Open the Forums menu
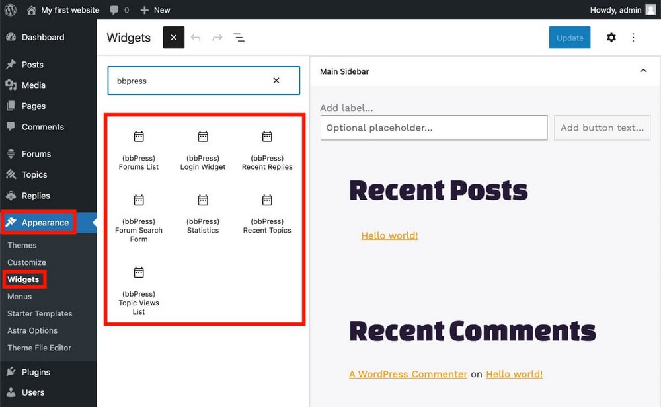 tap(36, 154)
